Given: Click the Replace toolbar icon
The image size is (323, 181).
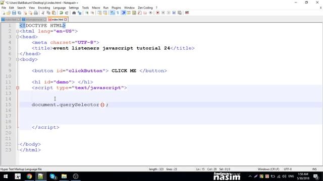Looking at the screenshot, I should [80, 13].
